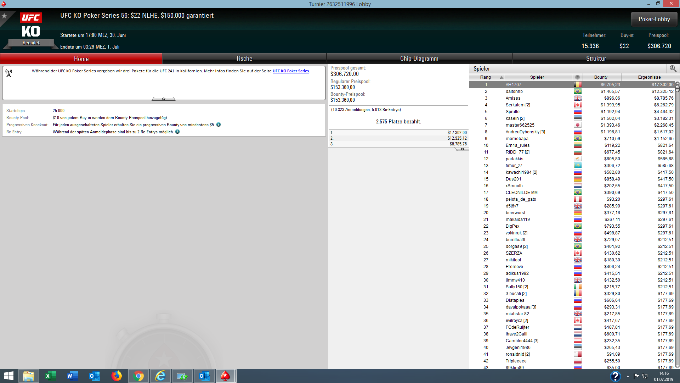Collapse the announcement panel

[164, 99]
